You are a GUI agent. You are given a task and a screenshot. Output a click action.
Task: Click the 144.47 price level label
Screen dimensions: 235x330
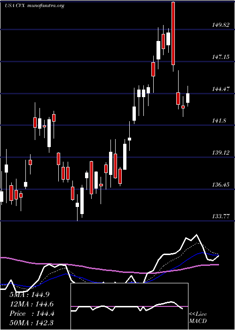tap(220, 89)
